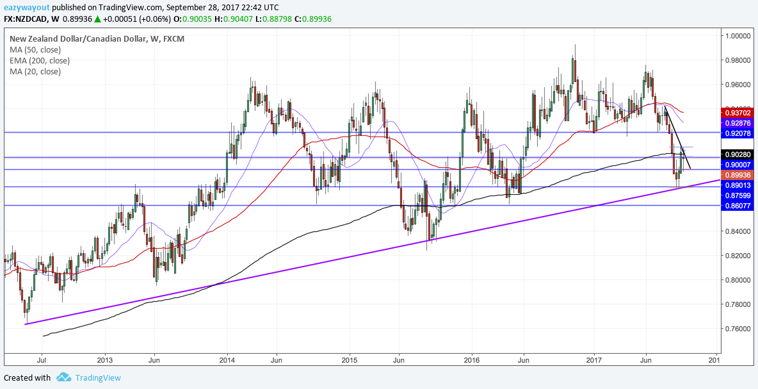Click the 2015 label on time axis
The width and height of the screenshot is (758, 389).
[x=349, y=360]
